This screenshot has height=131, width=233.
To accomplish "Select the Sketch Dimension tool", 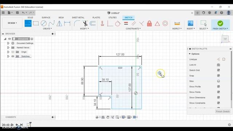I will pyautogui.click(x=67, y=23).
